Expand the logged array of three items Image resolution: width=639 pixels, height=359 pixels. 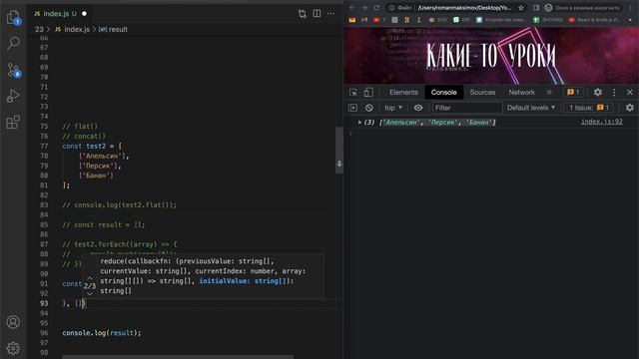(359, 122)
